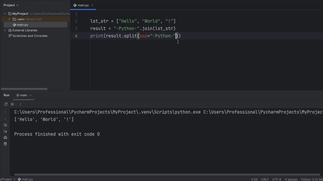The height and width of the screenshot is (181, 323).
Task: Close the main.py editor tab
Action: (92, 5)
